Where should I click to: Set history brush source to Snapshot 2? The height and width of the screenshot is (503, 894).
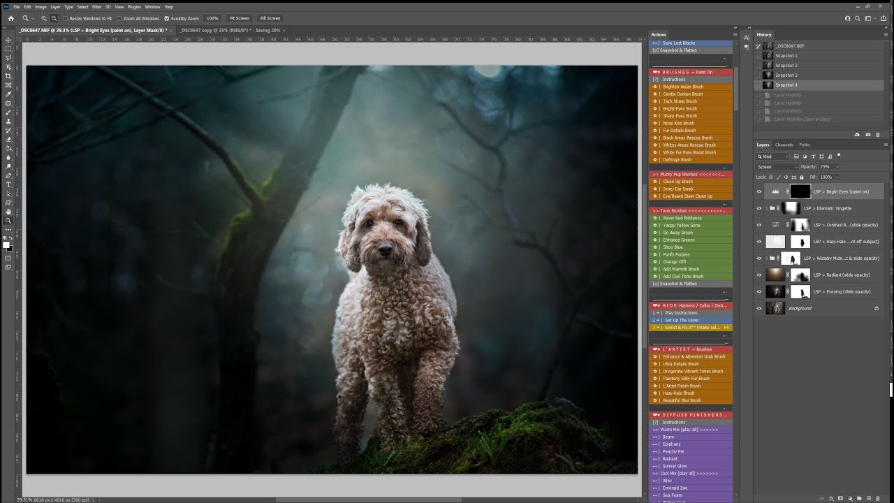[x=759, y=65]
